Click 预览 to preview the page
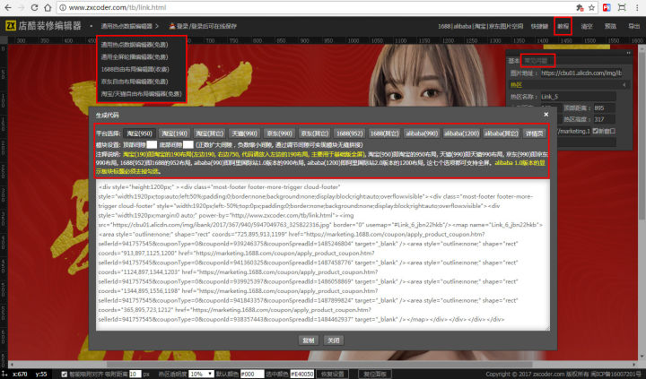This screenshot has width=646, height=379. [610, 26]
